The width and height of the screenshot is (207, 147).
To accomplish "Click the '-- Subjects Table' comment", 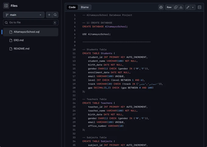I will (94, 137).
